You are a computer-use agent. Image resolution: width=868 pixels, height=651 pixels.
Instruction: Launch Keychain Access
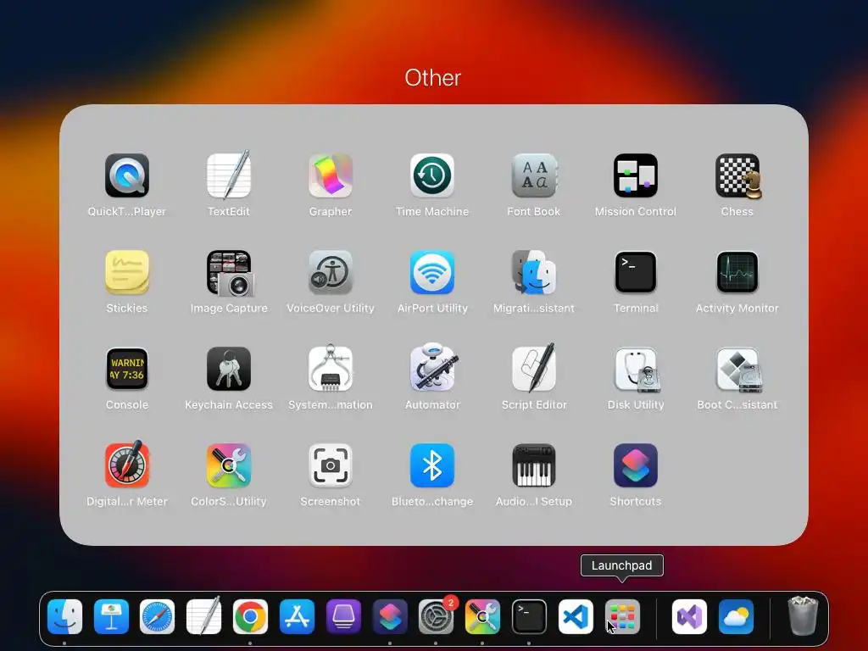(229, 370)
